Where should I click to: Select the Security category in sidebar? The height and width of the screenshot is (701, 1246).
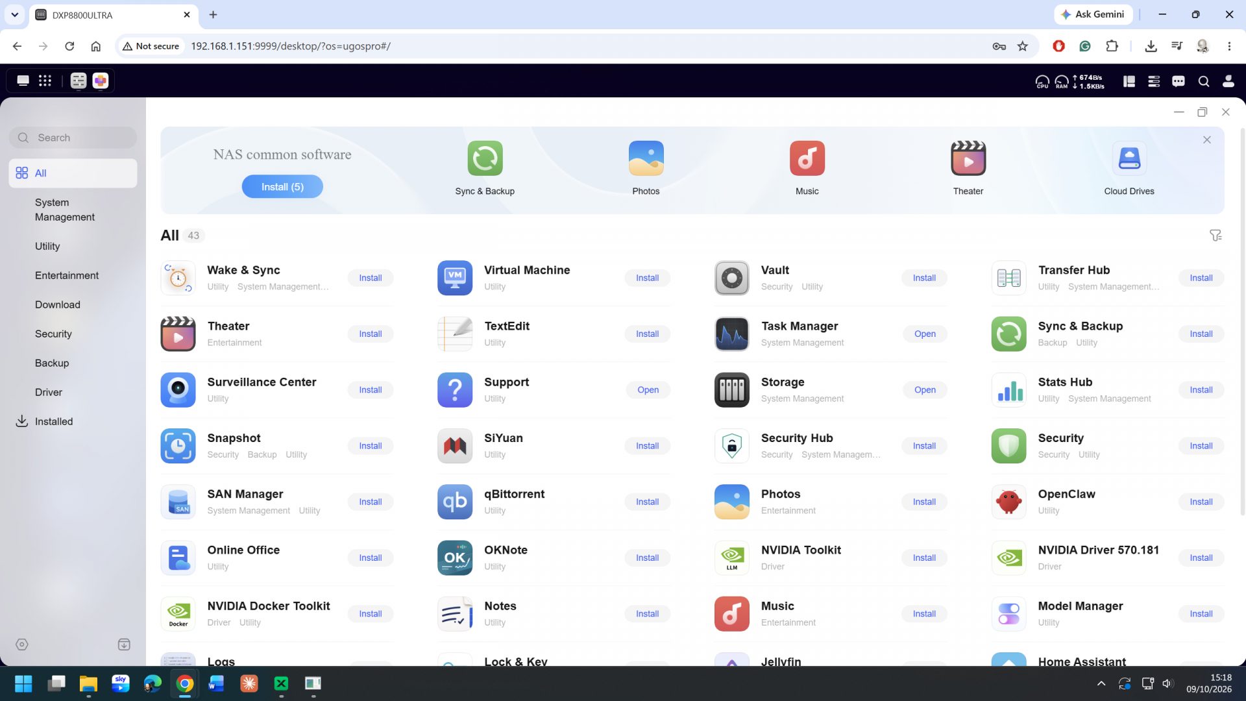point(53,334)
